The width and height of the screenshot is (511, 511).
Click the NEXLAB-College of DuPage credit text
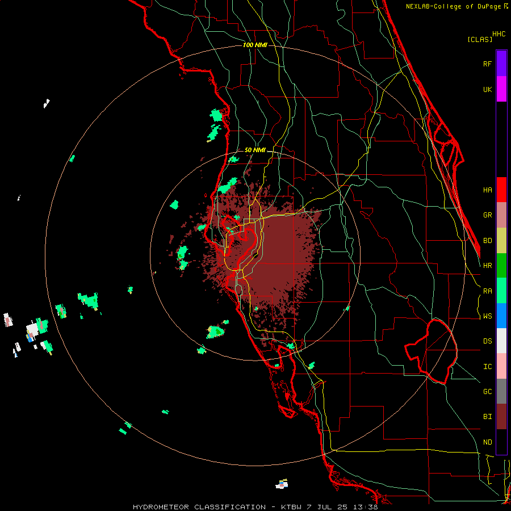453,6
